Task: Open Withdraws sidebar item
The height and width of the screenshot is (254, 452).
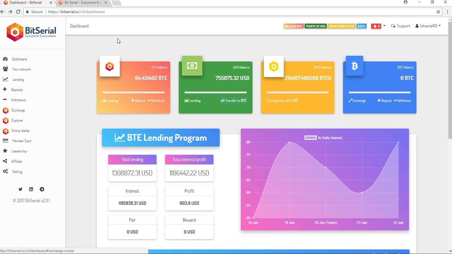Action: tap(18, 100)
